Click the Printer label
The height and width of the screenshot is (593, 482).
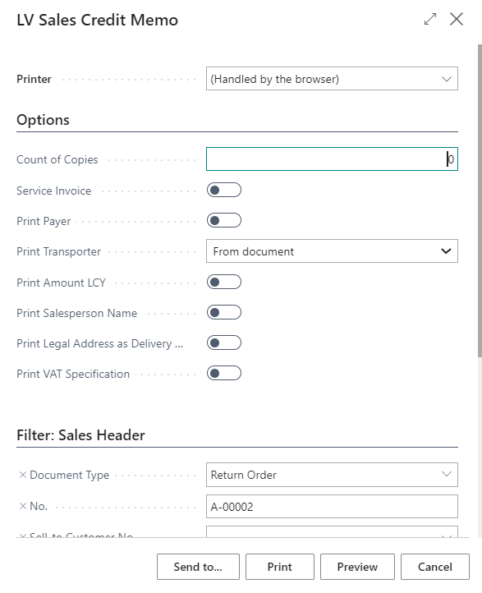tap(34, 79)
